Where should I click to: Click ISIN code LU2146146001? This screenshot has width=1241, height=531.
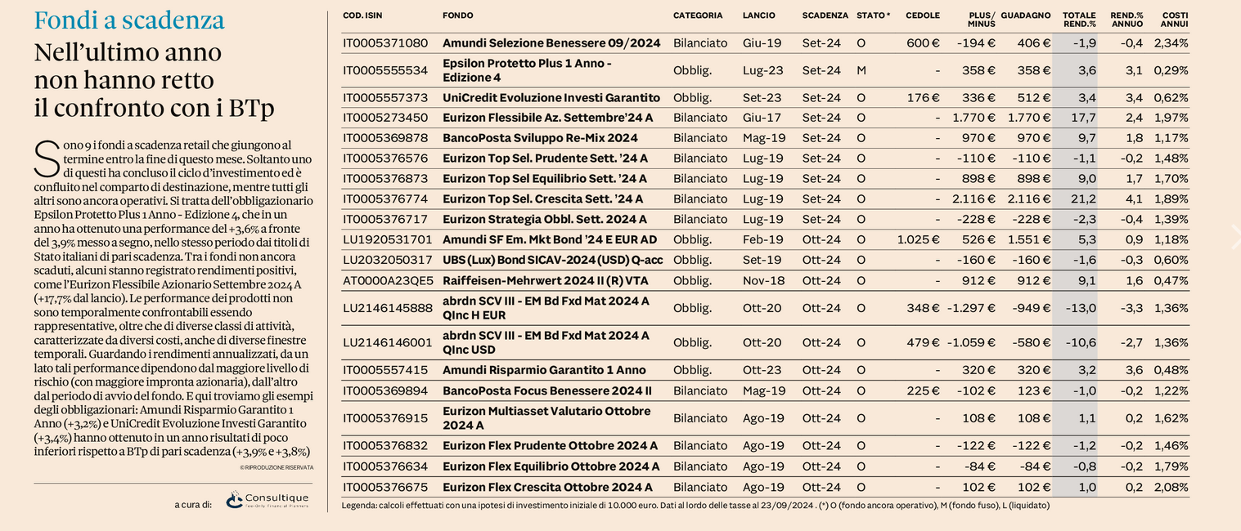pos(388,342)
